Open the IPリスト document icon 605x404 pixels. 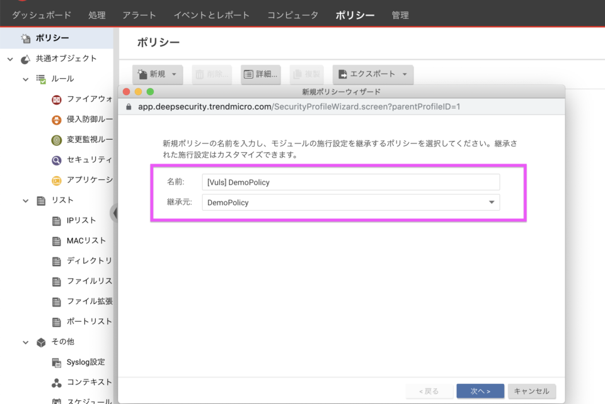55,220
